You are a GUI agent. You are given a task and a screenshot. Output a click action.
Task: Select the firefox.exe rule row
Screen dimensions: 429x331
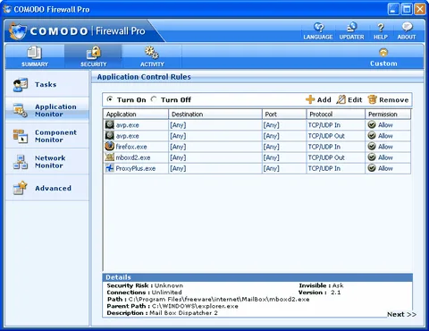pos(257,147)
